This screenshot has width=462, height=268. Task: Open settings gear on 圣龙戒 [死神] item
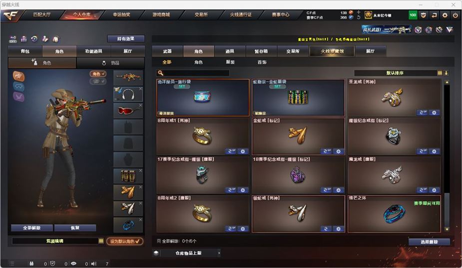pyautogui.click(x=434, y=113)
